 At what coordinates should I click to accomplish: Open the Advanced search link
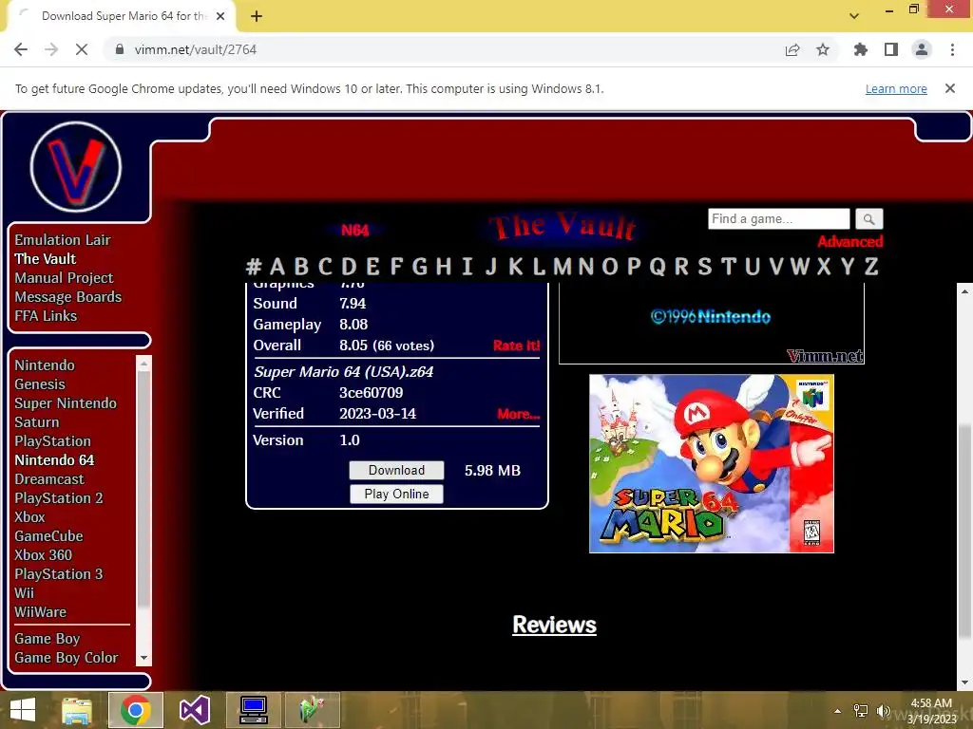[x=849, y=242]
